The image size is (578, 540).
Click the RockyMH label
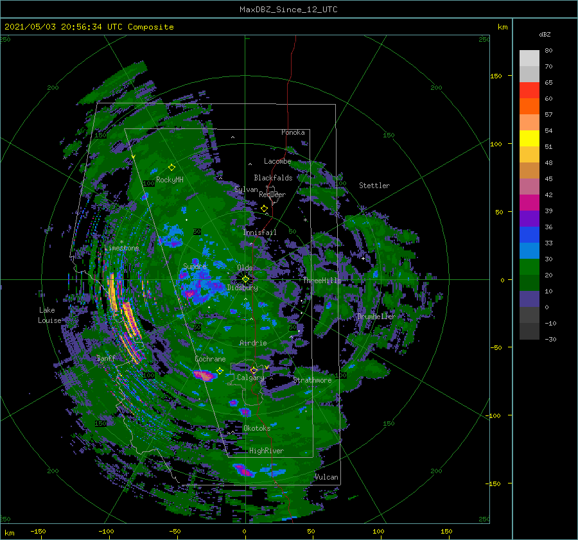[170, 180]
